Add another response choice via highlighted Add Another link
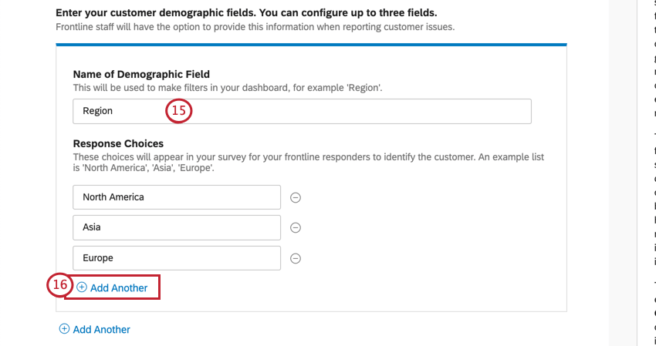The image size is (656, 346). coord(119,287)
